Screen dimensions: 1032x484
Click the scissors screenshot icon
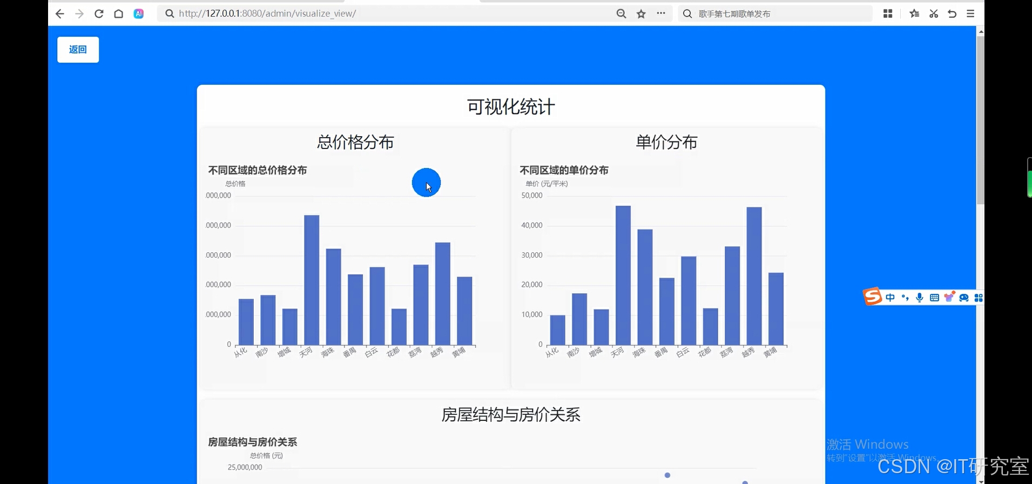934,14
